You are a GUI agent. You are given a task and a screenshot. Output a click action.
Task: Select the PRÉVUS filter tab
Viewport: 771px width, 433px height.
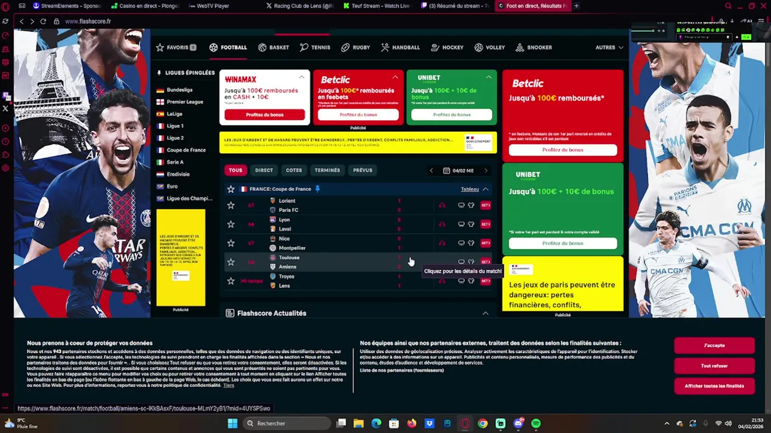363,170
